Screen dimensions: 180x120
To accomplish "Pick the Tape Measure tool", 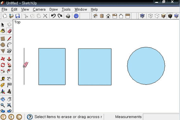I will point(3,79).
